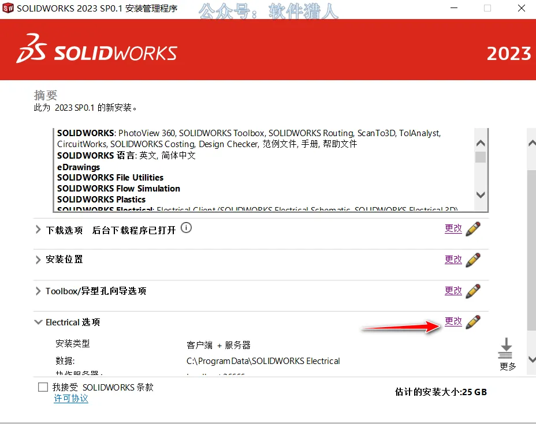Image resolution: width=536 pixels, height=424 pixels.
Task: Click the pencil icon for 下载选项
Action: coord(473,228)
